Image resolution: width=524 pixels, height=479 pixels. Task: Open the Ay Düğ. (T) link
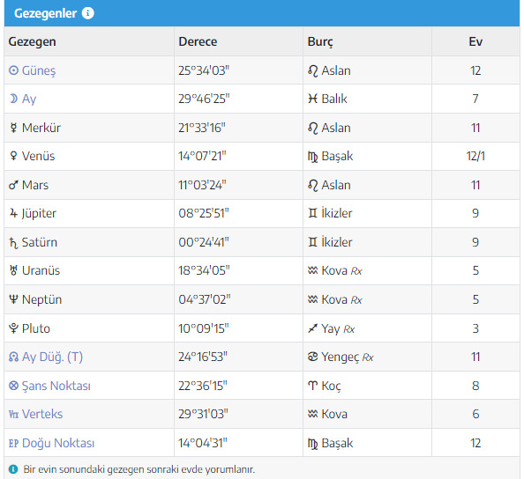coord(52,357)
